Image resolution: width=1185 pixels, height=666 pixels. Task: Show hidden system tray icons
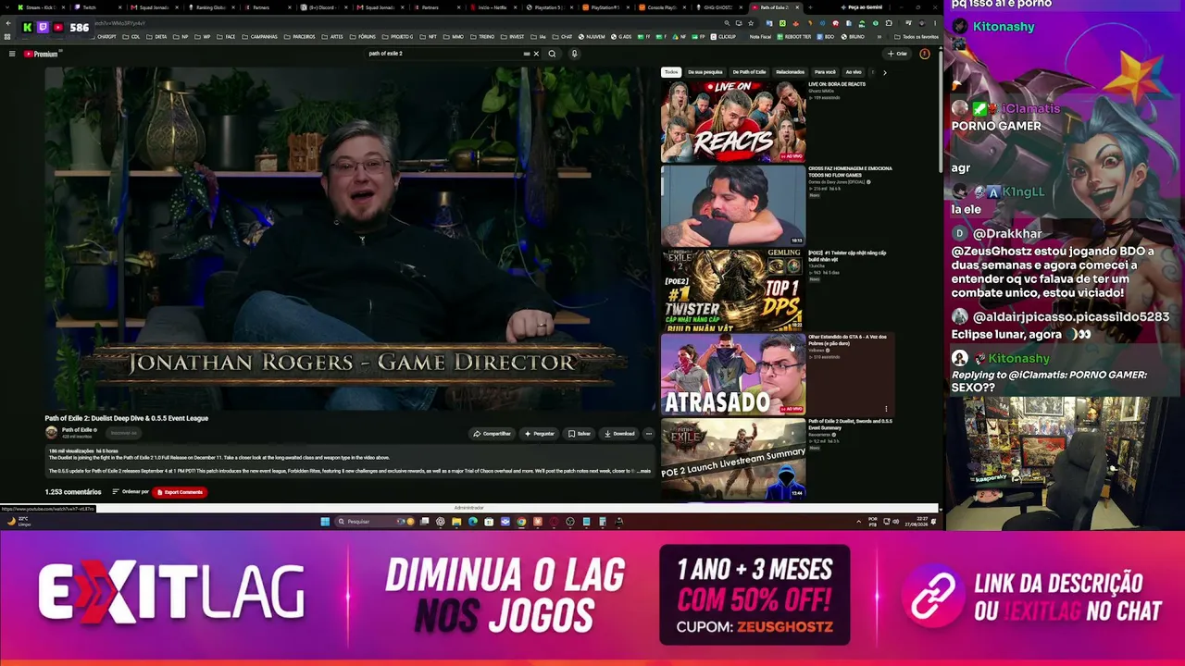click(858, 522)
